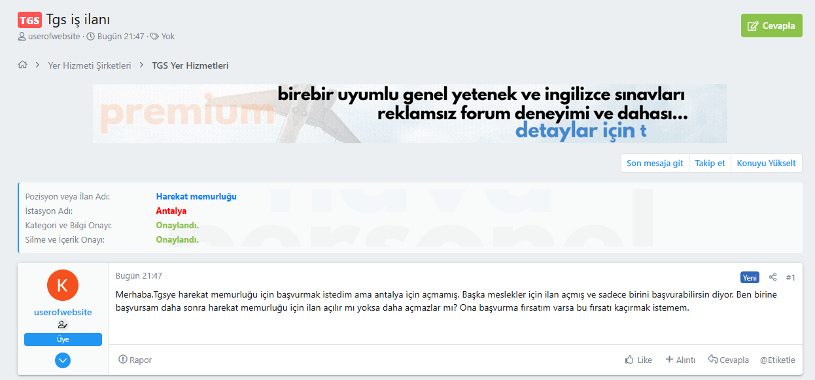Click Onaylandı next to Silme ve İçerik Onayı
This screenshot has width=815, height=380.
[177, 239]
